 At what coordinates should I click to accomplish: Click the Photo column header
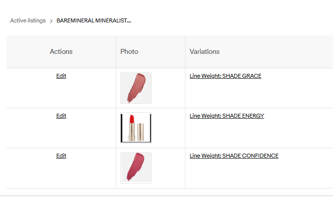click(129, 52)
